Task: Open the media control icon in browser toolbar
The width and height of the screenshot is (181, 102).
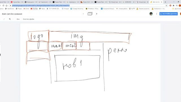Action: 177,6
